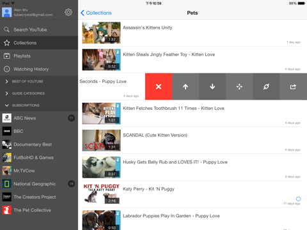
Task: Click the title Assassin's Kittens Unity
Action: [148, 27]
